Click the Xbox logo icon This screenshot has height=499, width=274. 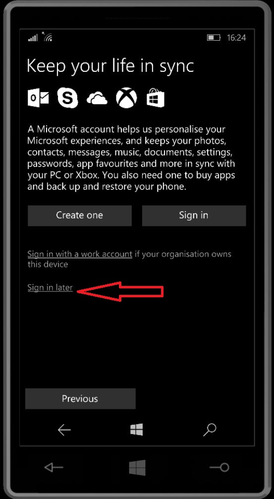click(x=126, y=98)
